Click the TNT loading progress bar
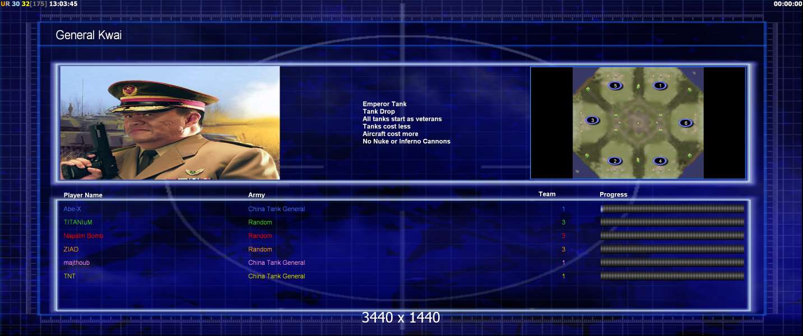Screen dimensions: 803x336 672,276
